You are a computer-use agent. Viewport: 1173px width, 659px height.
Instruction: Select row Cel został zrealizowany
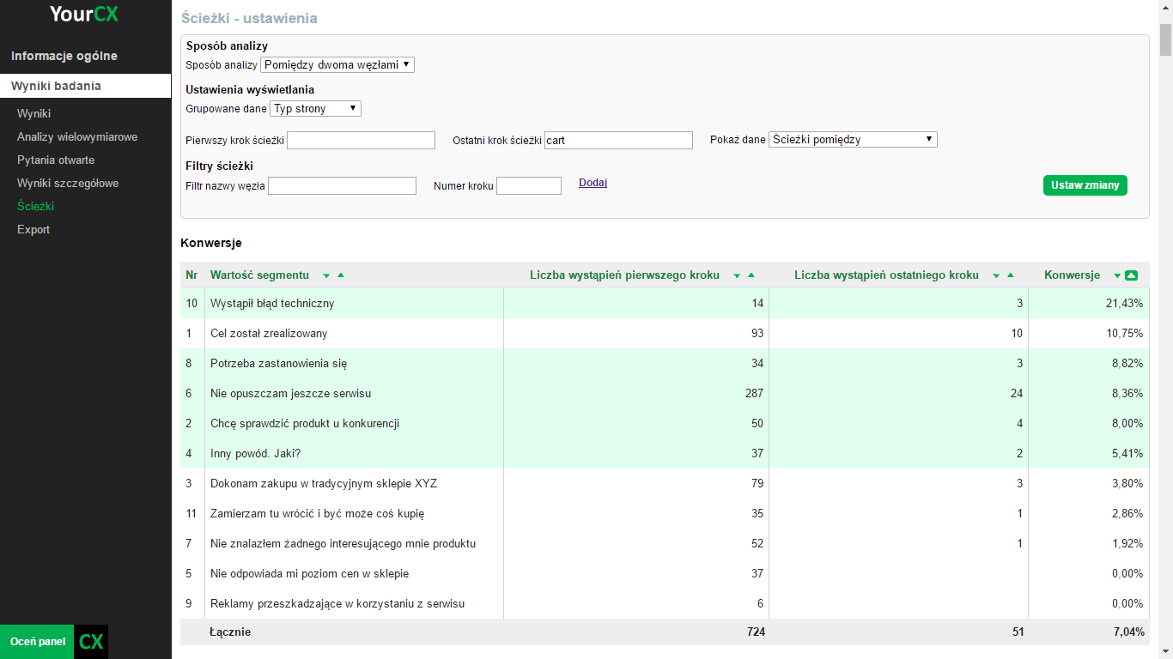[x=665, y=333]
